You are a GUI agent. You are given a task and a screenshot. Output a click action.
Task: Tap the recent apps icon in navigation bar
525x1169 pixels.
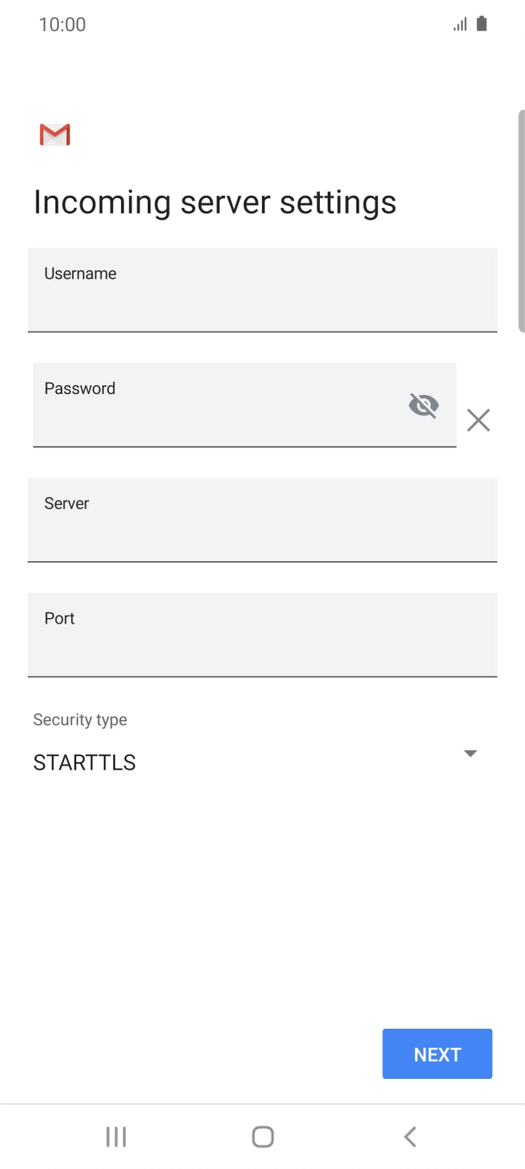tap(115, 1137)
